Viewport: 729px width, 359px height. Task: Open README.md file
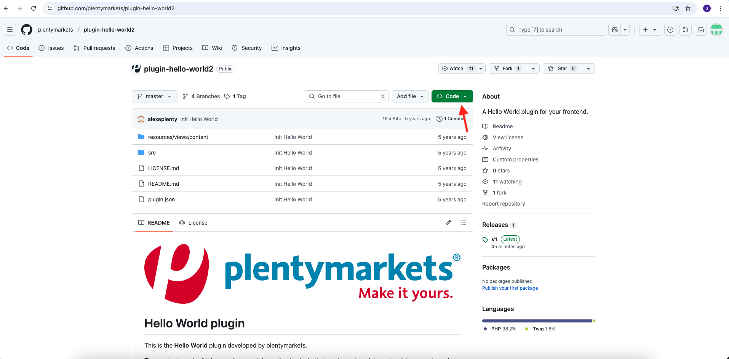[x=163, y=184]
